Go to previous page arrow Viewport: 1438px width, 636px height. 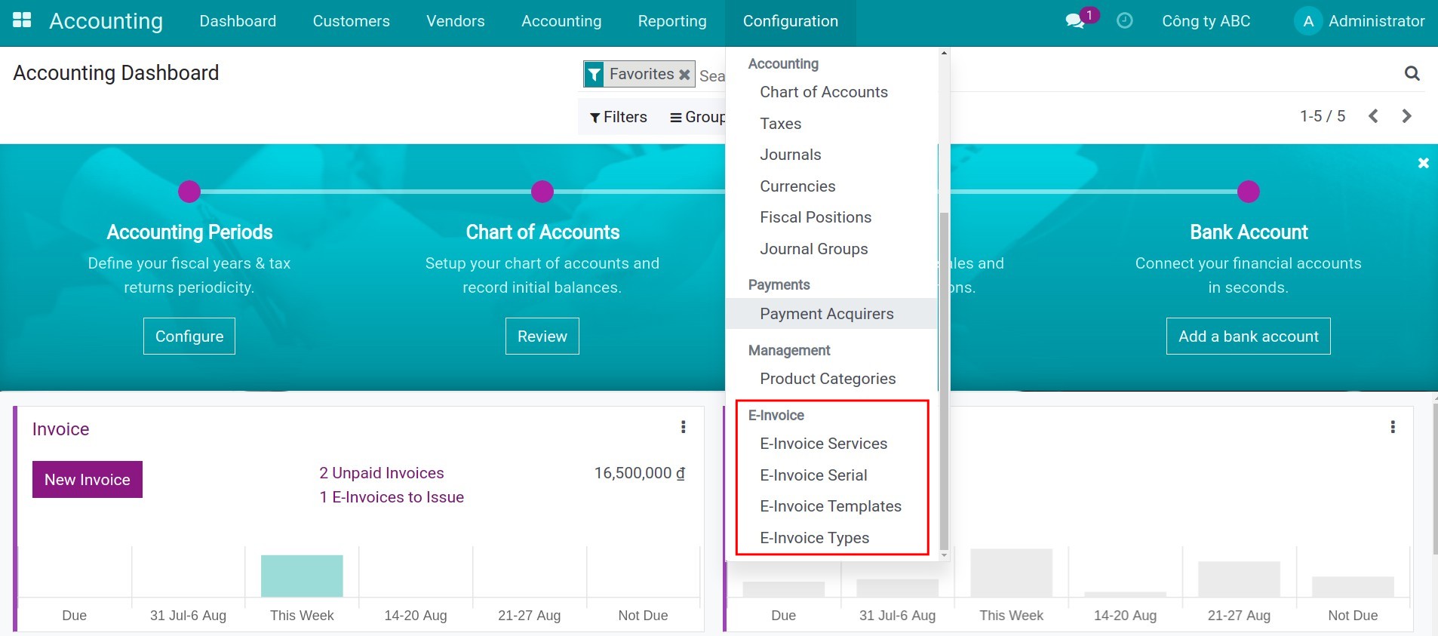coord(1373,116)
